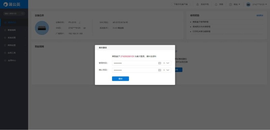Clear the 管理密码 field with X icon
The height and width of the screenshot is (130, 270).
[x=164, y=63]
